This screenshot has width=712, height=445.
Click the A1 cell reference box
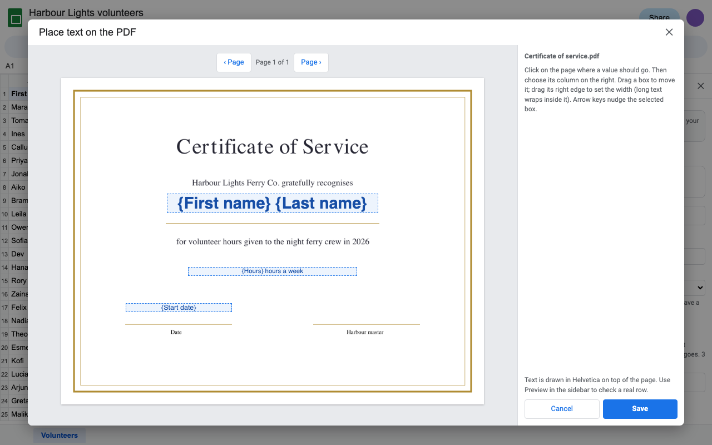pos(10,66)
